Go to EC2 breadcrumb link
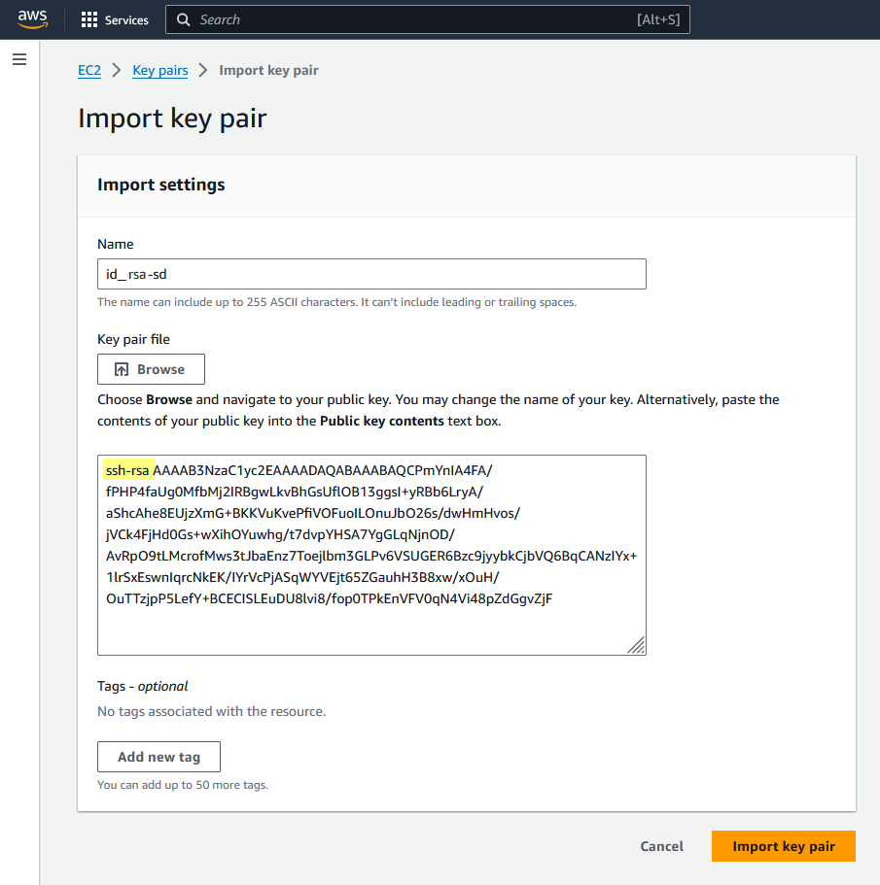 [x=89, y=70]
